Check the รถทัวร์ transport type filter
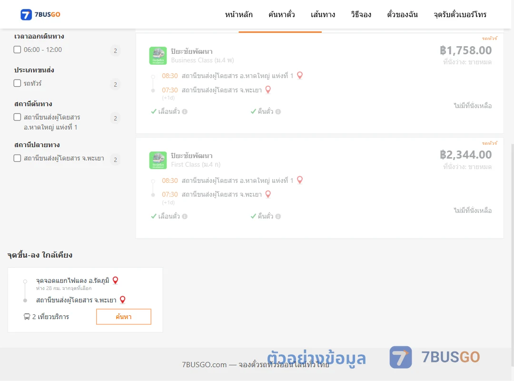Image resolution: width=514 pixels, height=381 pixels. [18, 83]
